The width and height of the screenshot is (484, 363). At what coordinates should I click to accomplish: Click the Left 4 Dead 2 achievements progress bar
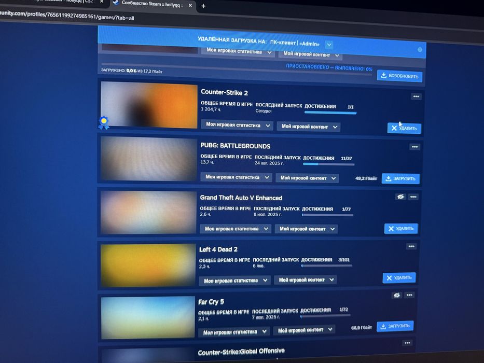(327, 266)
